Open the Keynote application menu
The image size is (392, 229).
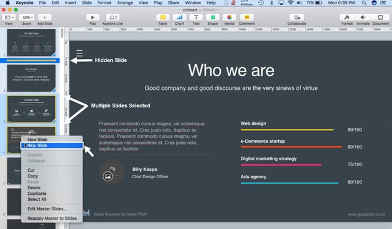click(x=24, y=2)
